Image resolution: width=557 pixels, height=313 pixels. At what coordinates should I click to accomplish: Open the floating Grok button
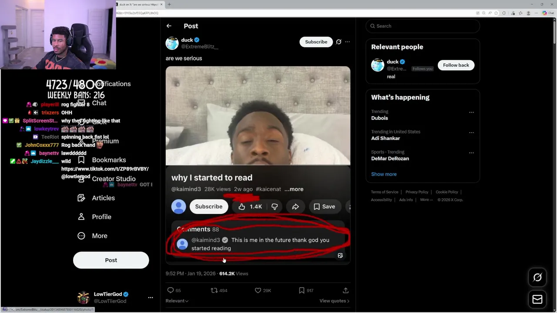point(537,277)
